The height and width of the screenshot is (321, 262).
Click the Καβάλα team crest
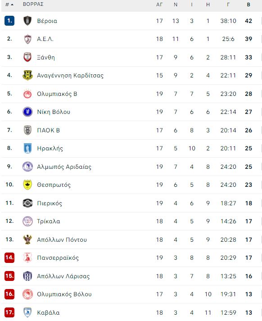pos(27,312)
